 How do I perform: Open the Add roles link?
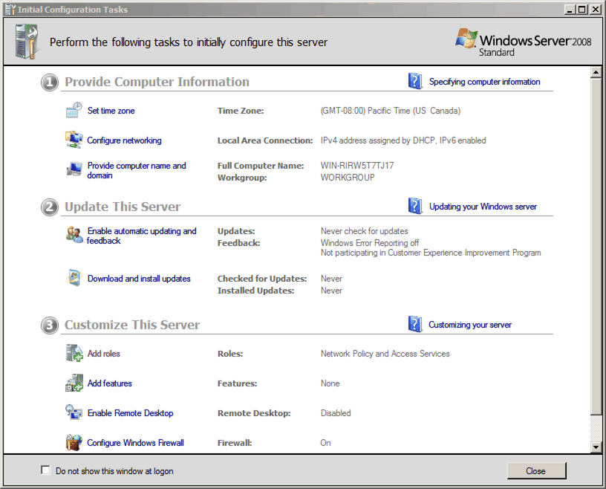tap(103, 354)
